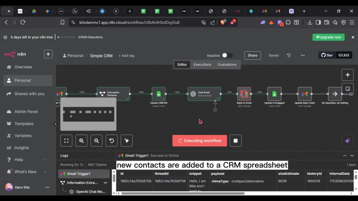Click Upgrade now button

click(x=328, y=37)
